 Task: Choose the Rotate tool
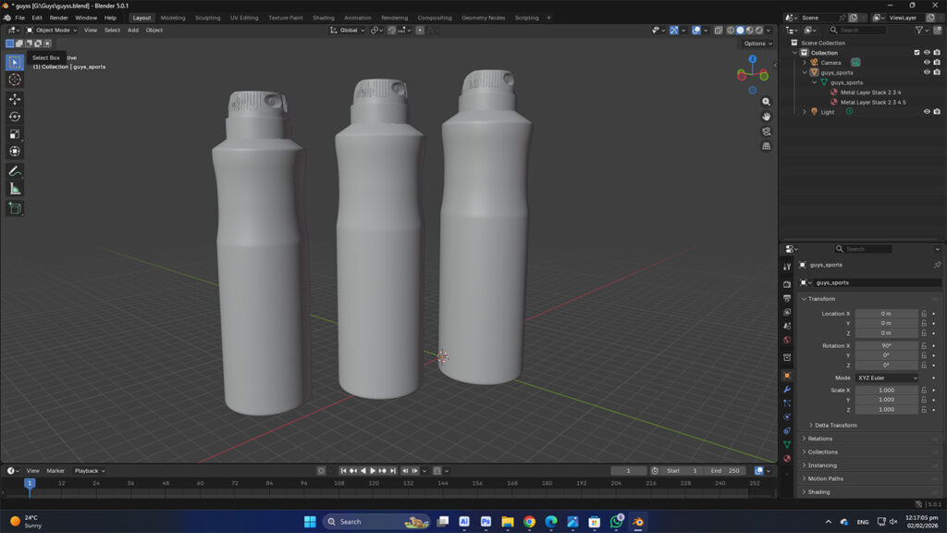click(x=15, y=117)
